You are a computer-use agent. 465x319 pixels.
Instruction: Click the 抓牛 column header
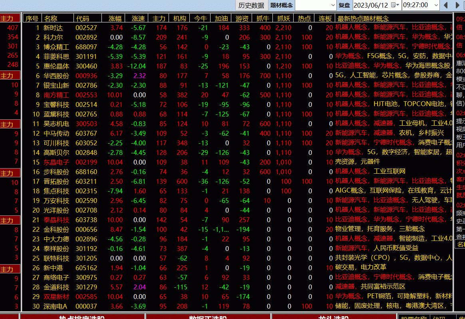pos(262,18)
